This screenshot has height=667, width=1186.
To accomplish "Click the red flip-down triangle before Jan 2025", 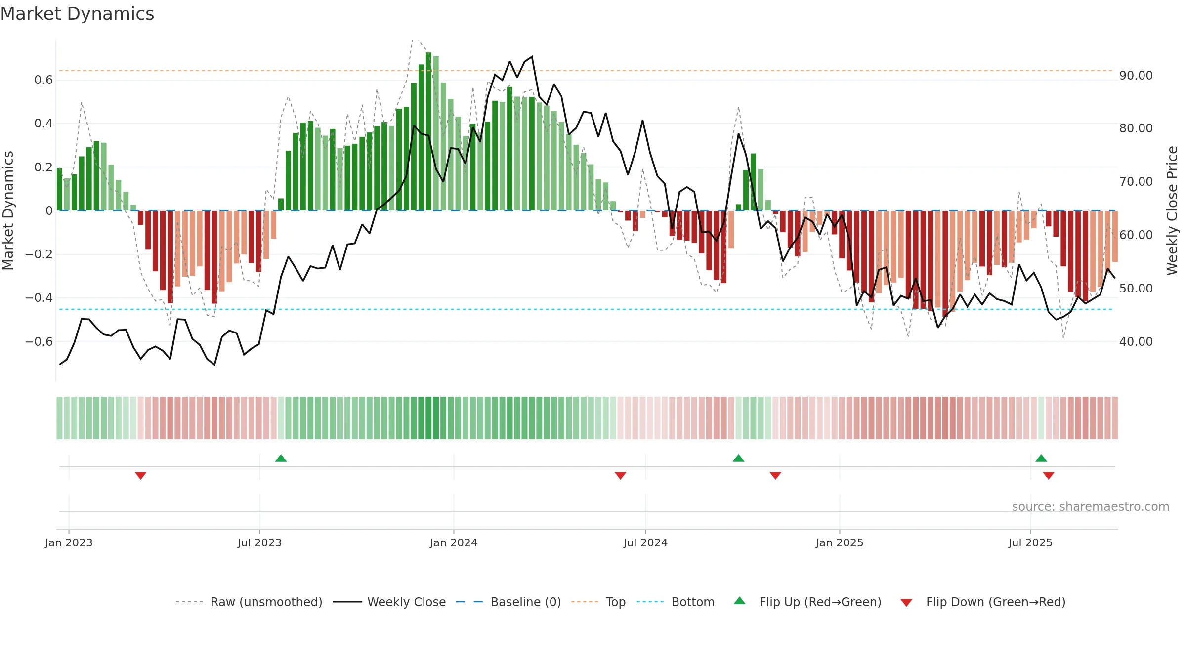I will [775, 475].
